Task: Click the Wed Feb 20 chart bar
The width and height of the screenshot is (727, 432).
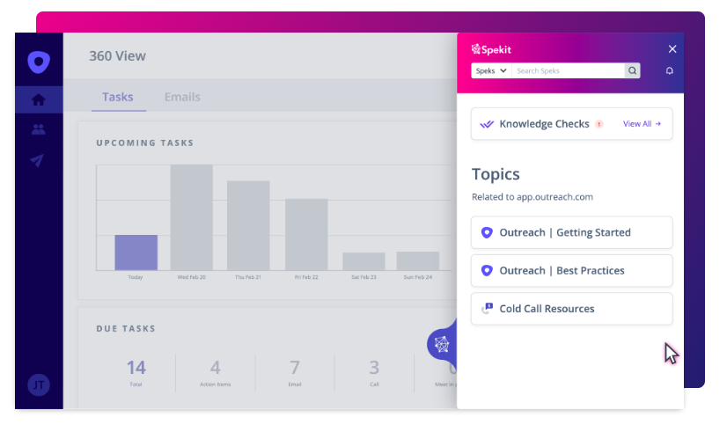Action: coord(192,217)
